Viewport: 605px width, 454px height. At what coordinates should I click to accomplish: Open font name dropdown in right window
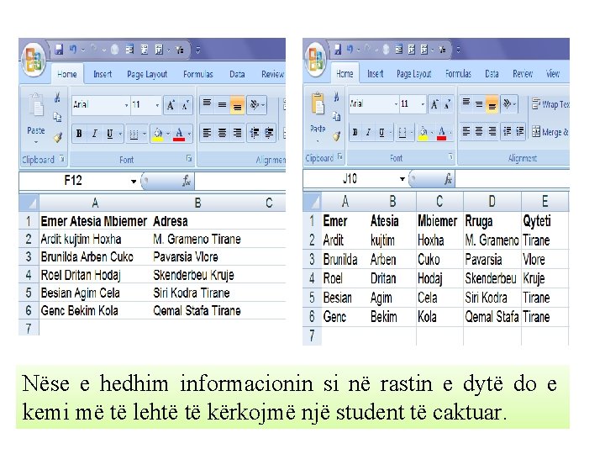click(x=396, y=104)
